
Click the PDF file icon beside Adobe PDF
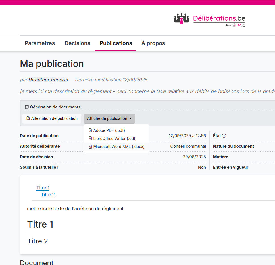point(90,130)
